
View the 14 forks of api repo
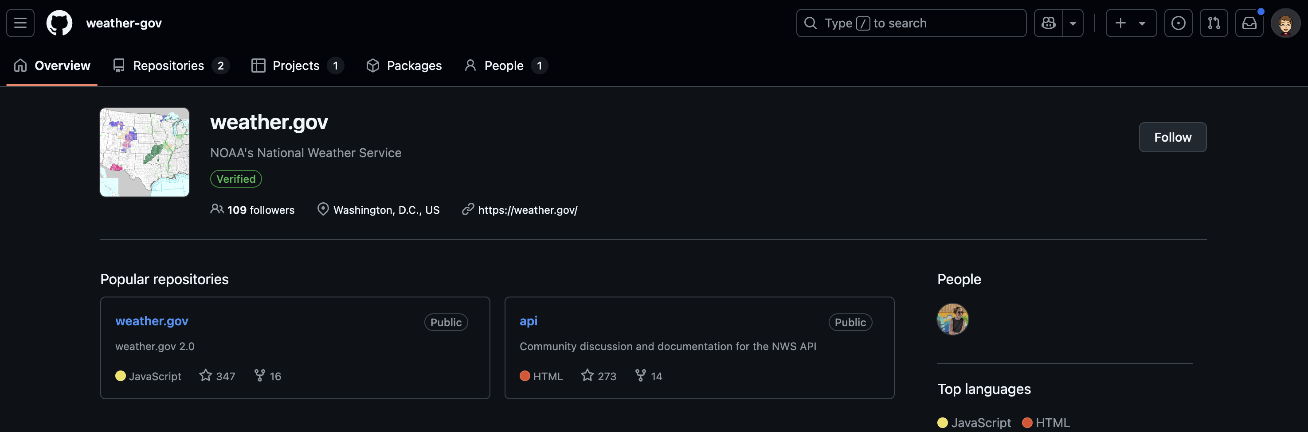click(x=648, y=376)
